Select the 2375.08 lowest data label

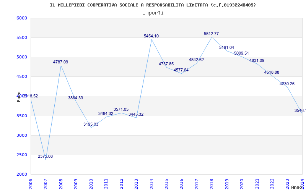tap(45, 157)
